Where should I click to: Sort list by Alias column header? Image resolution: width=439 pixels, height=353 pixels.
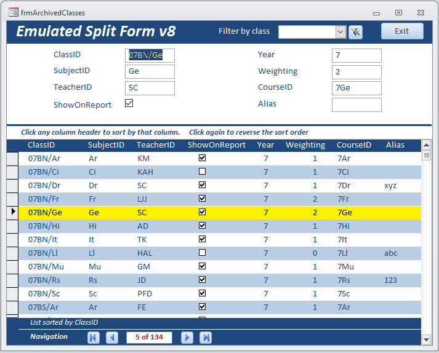395,145
